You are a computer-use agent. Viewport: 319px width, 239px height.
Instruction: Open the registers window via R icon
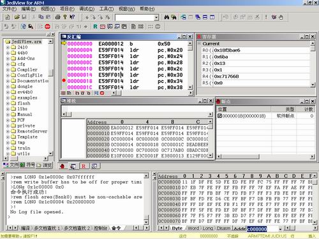(x=95, y=27)
